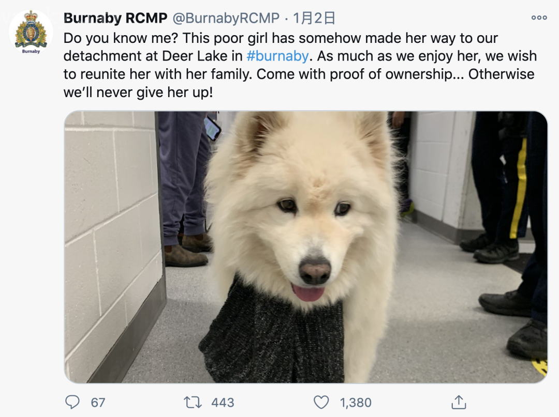Viewport: 559px width, 417px height.
Task: Click the 1,380 likes count
Action: pos(356,403)
